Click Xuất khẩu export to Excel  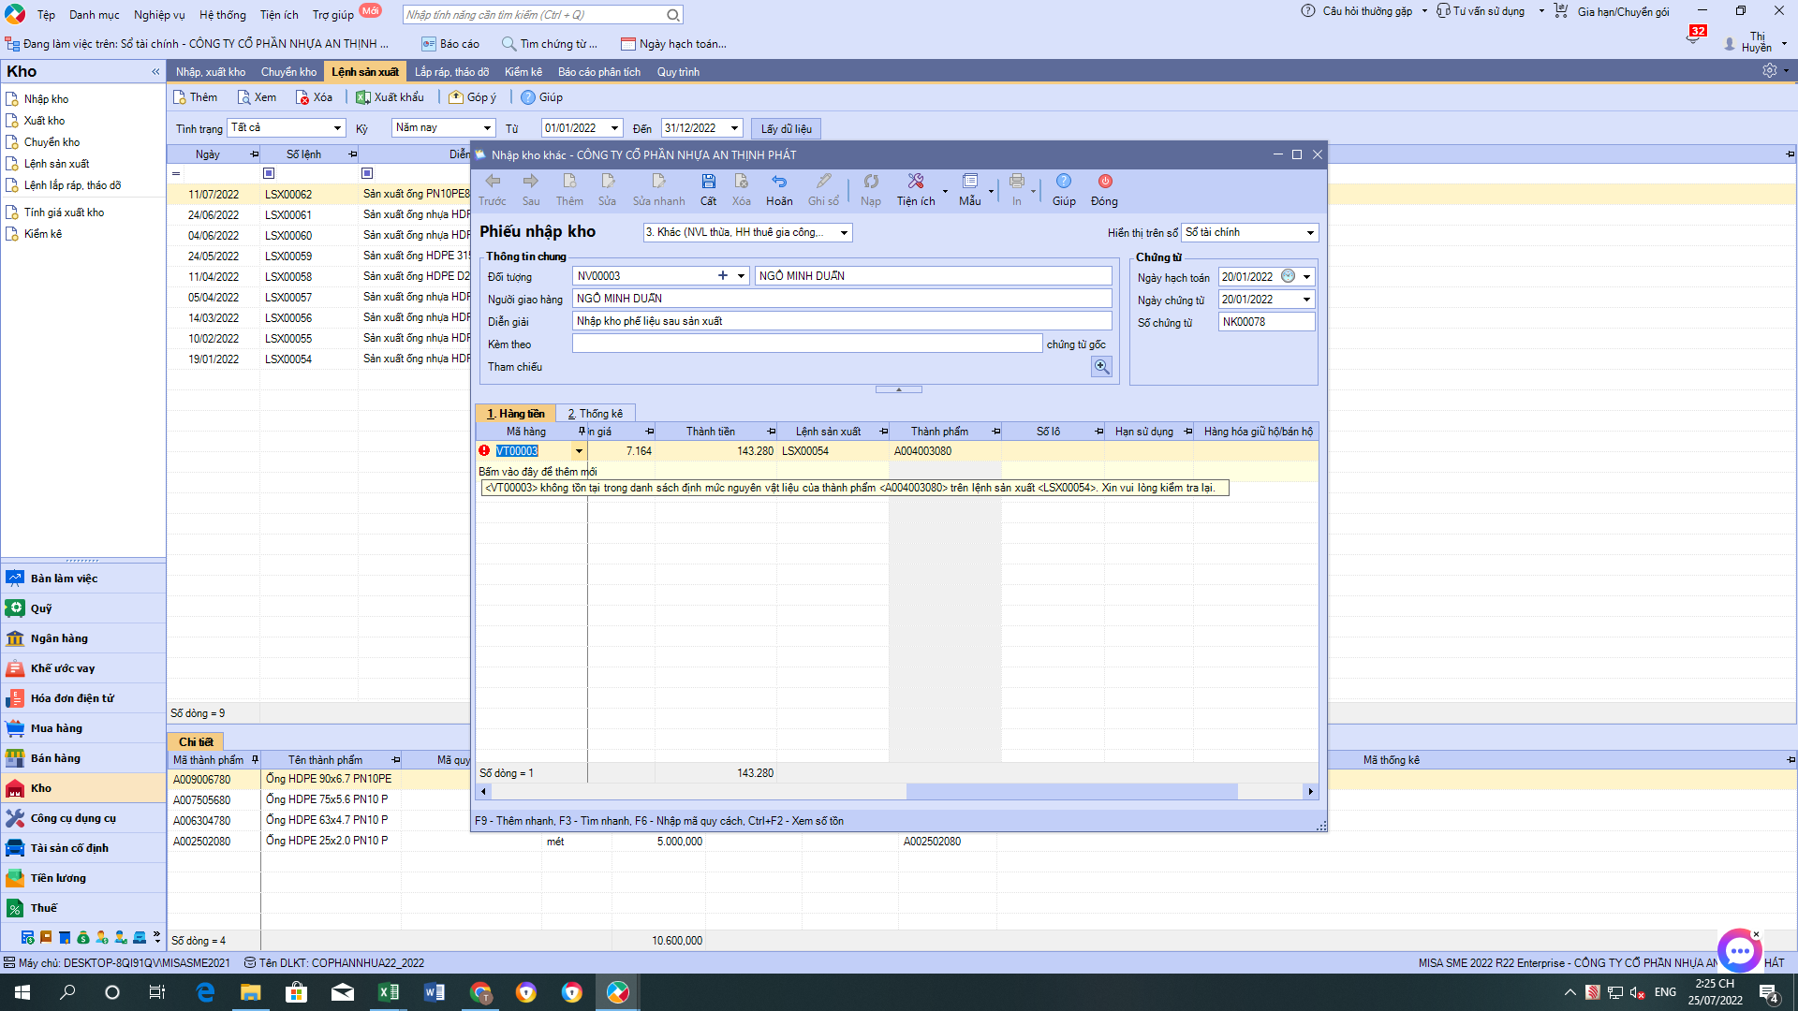[x=391, y=97]
